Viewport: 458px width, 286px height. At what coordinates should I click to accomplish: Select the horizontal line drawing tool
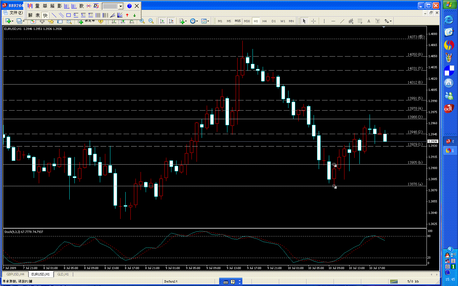333,21
